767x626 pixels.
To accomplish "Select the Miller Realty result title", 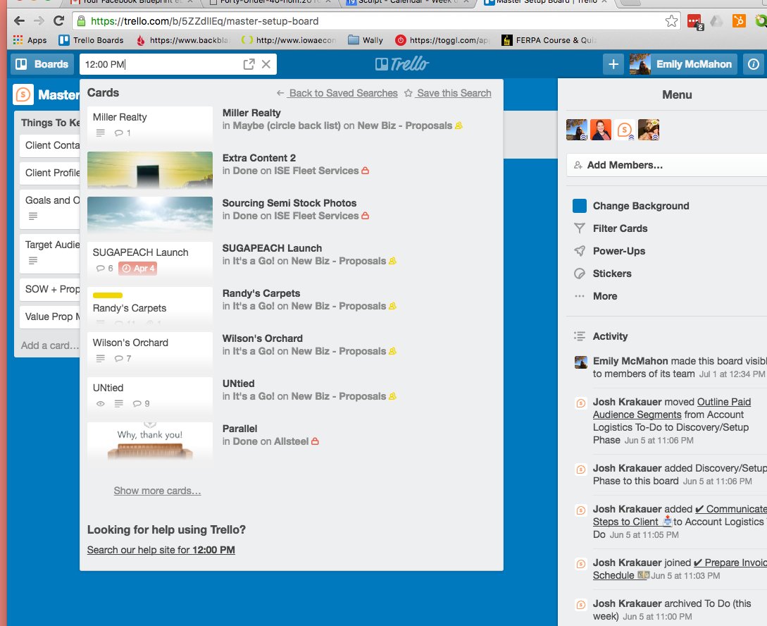I will [x=251, y=113].
